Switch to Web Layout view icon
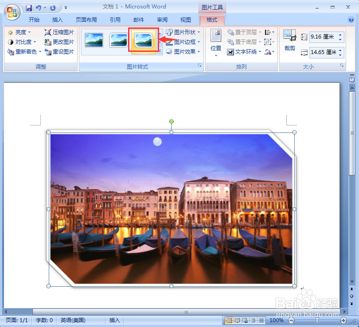Screen dimensions: 359x327 pos(244,320)
